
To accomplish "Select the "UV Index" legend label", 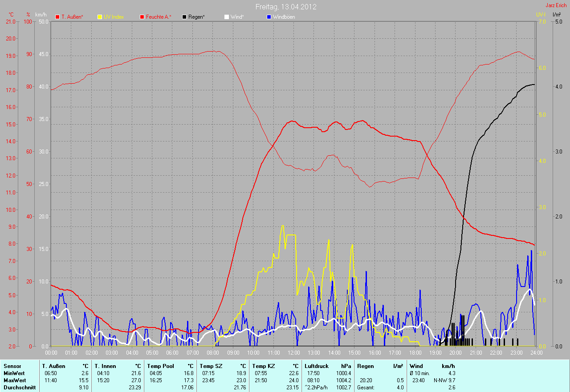I will click(114, 17).
